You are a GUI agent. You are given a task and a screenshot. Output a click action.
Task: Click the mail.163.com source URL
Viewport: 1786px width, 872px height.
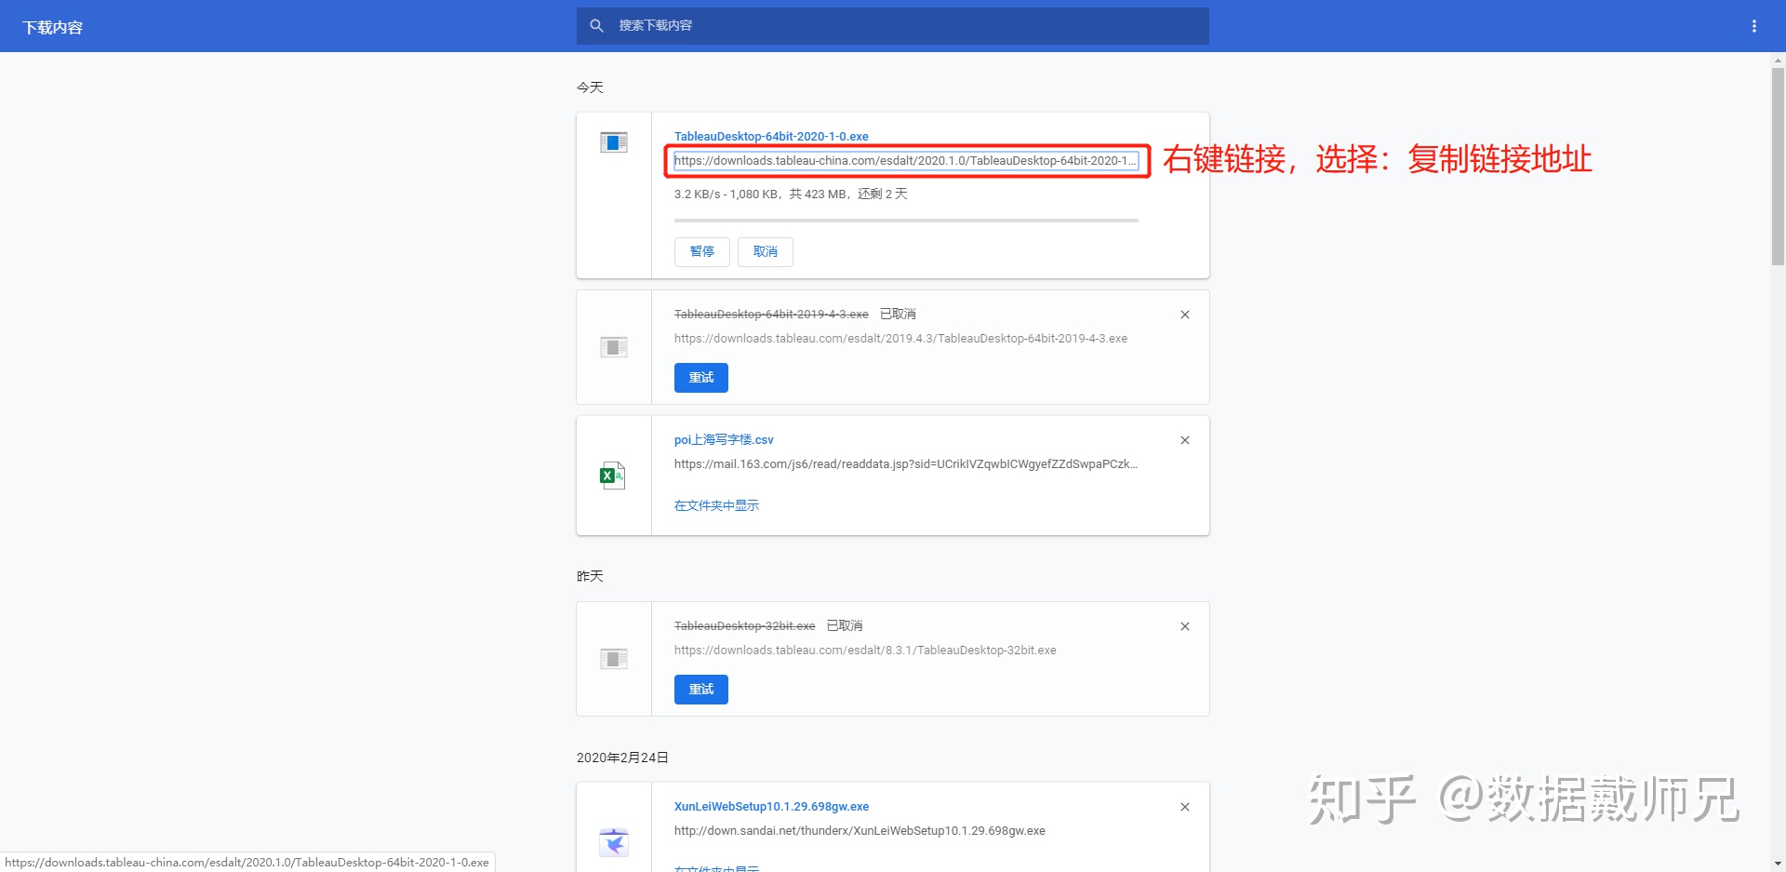[906, 464]
